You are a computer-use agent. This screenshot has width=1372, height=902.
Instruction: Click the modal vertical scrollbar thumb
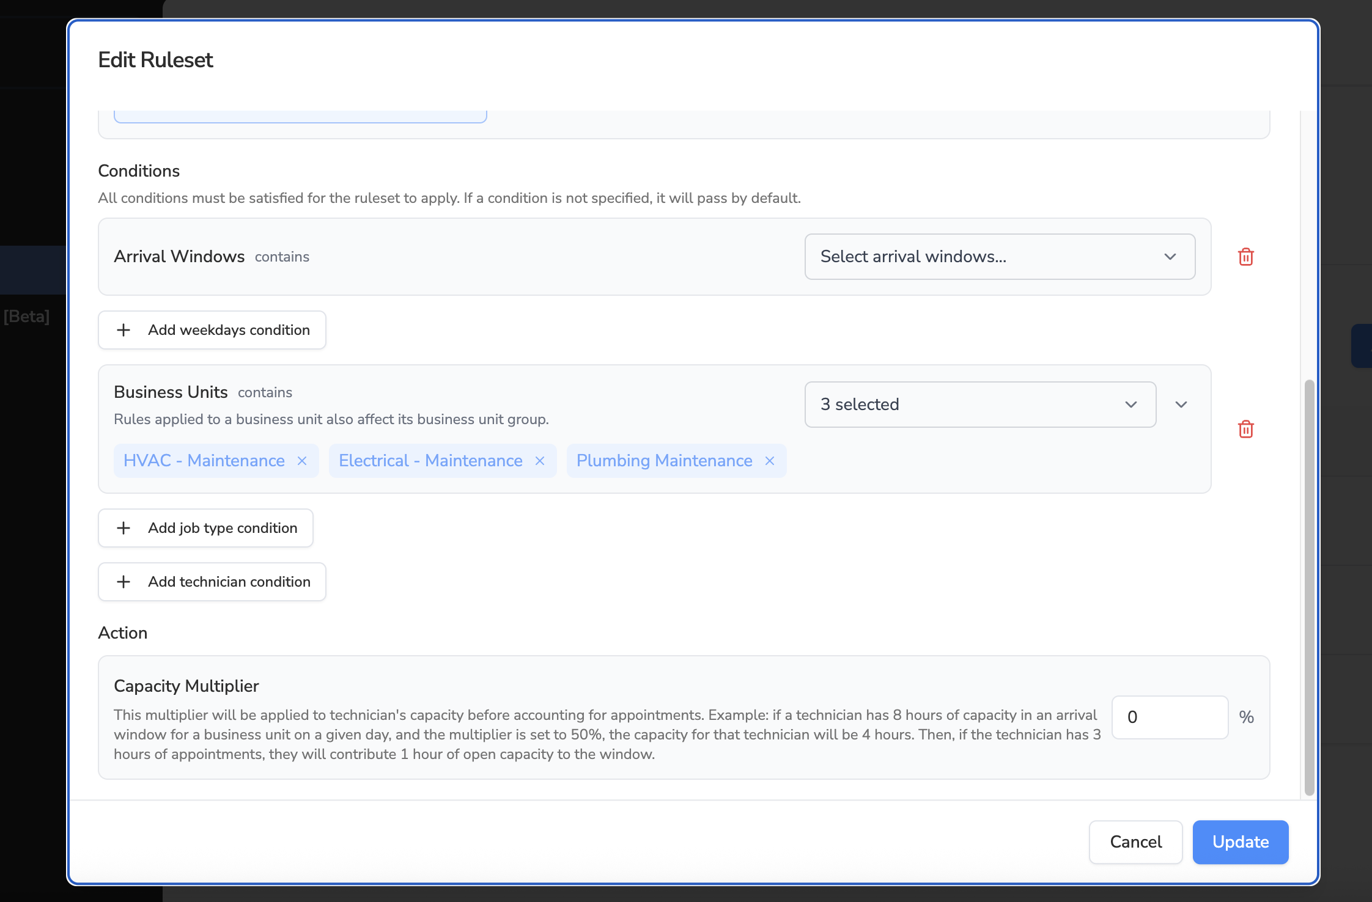1309,587
